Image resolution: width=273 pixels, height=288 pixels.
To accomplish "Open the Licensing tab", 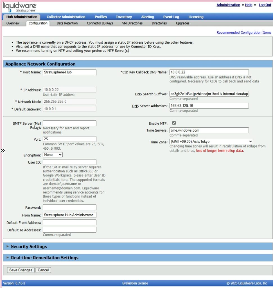I will click(196, 17).
